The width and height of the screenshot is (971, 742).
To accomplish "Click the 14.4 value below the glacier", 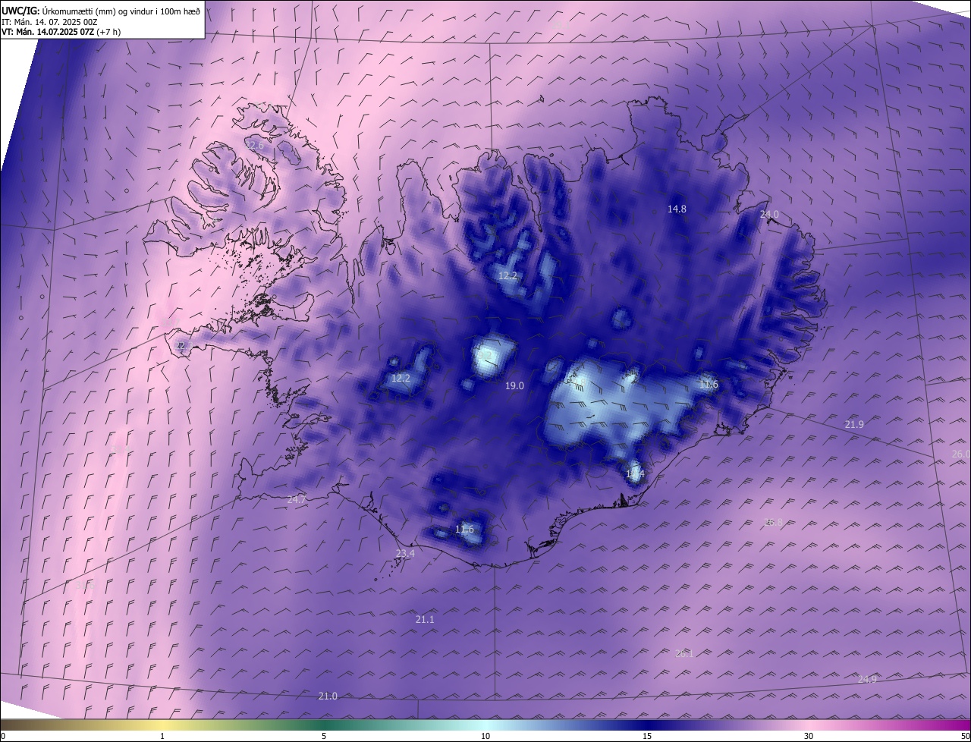I will point(635,474).
